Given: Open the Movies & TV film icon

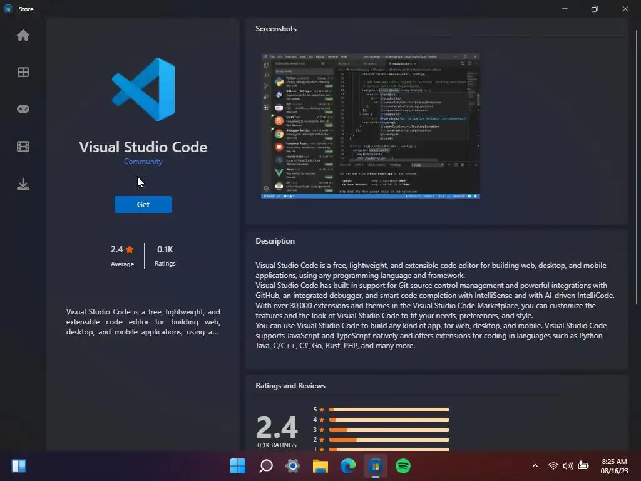Looking at the screenshot, I should click(23, 147).
